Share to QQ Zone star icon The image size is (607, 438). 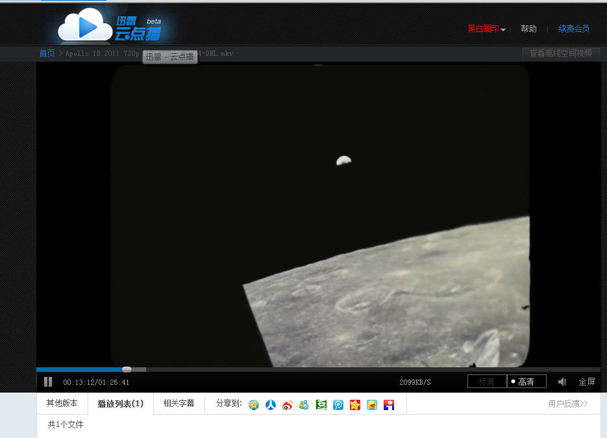click(254, 405)
